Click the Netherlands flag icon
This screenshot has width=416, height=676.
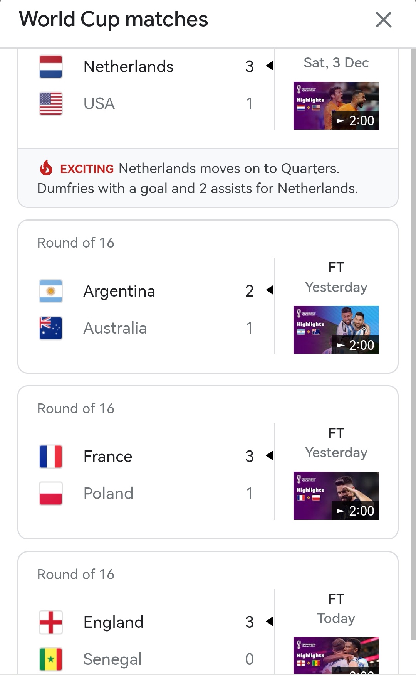[x=51, y=67]
